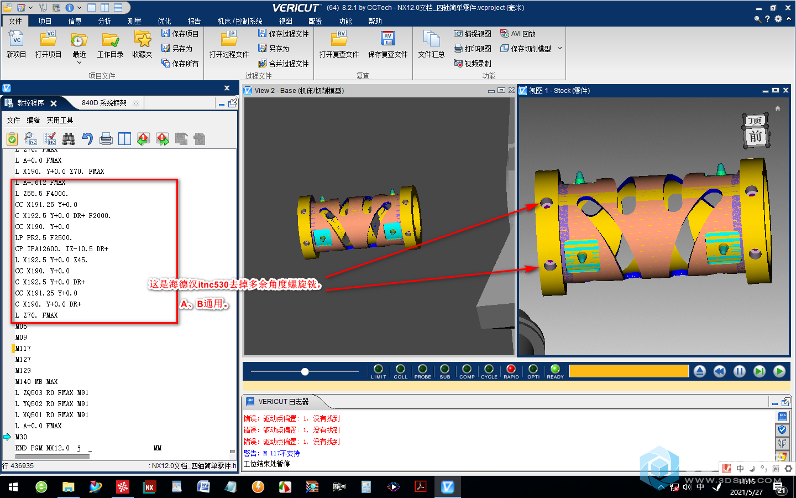Image resolution: width=796 pixels, height=498 pixels.
Task: Open 文件 menu in NC program panel
Action: pos(13,120)
